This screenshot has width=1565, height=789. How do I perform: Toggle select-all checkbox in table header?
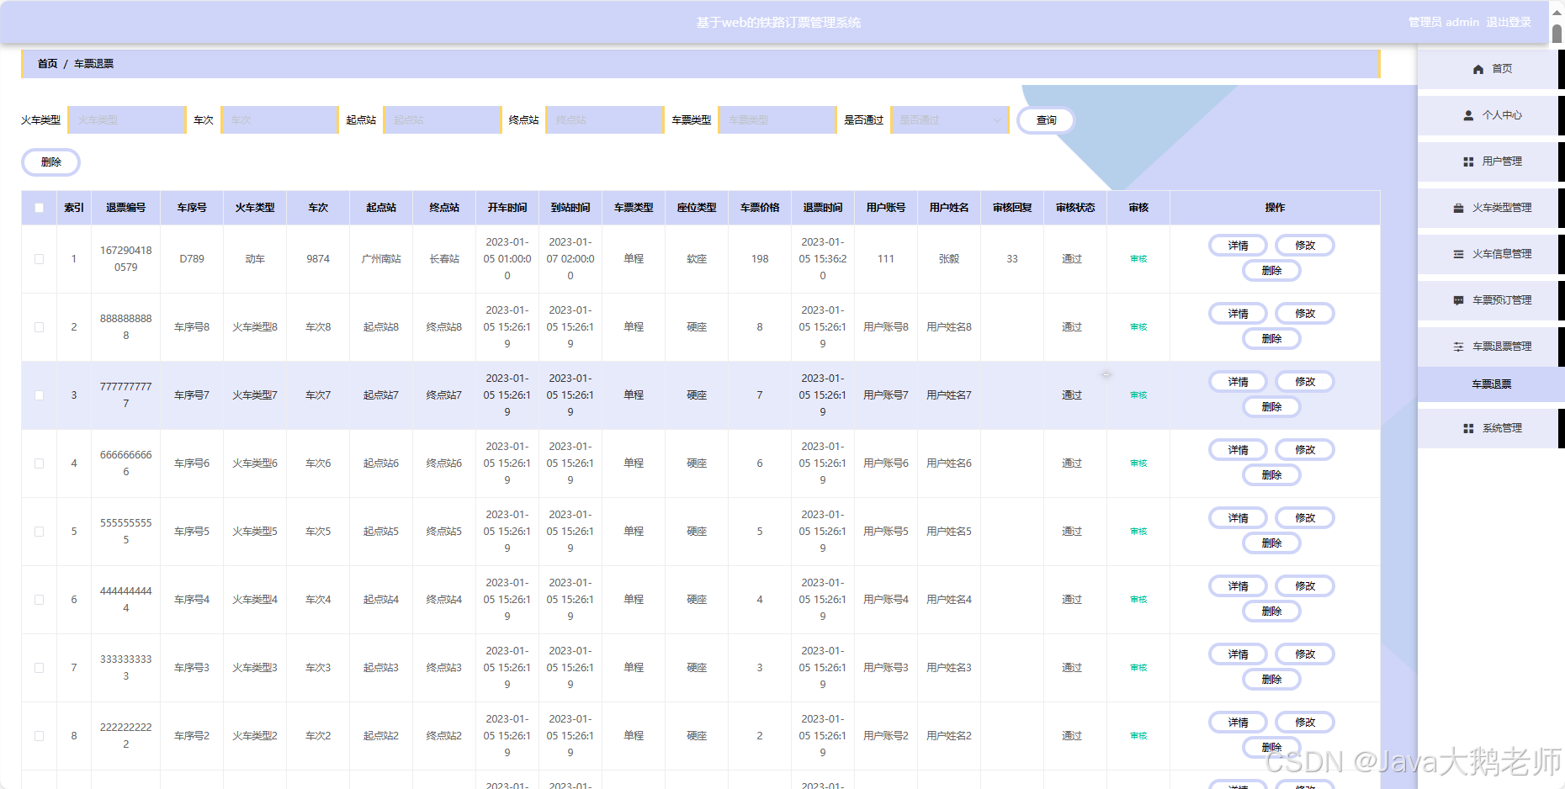point(39,208)
